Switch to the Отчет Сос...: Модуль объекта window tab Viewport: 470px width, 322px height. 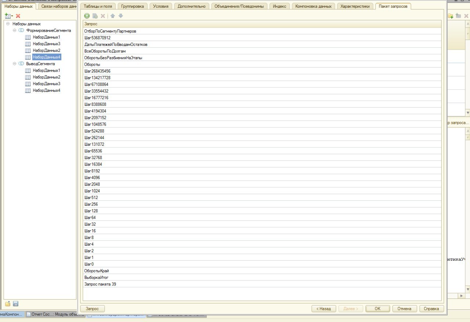click(55, 315)
